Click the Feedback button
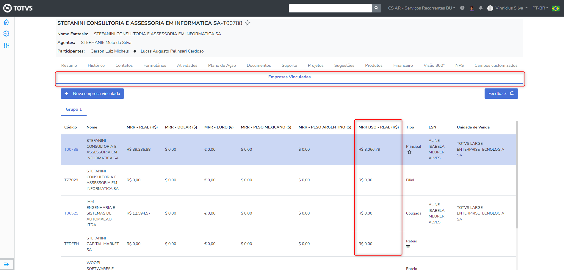The height and width of the screenshot is (270, 564). [501, 93]
